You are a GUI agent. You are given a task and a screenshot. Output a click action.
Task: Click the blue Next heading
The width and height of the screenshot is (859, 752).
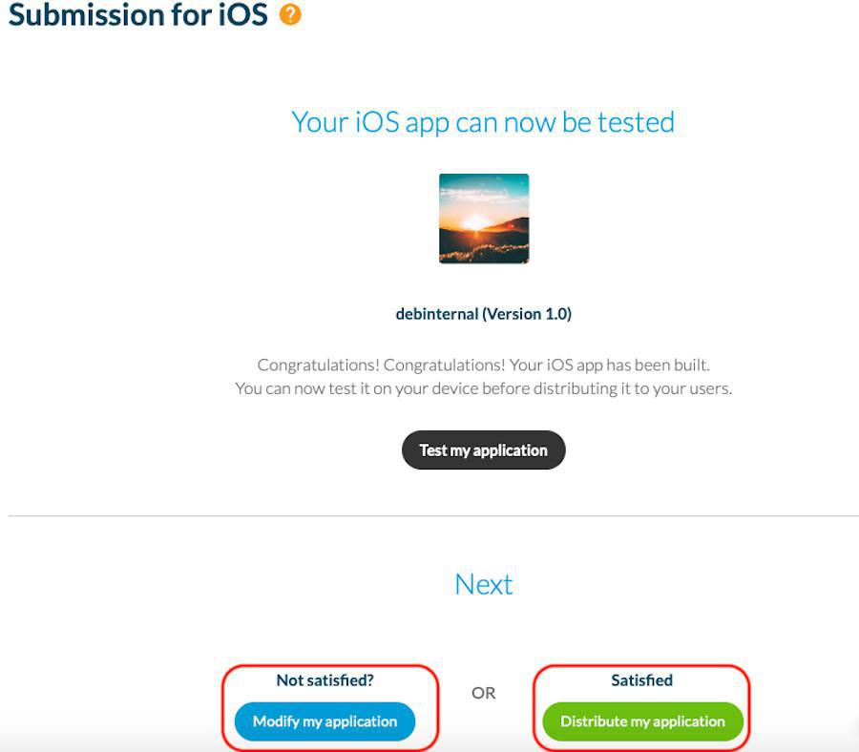tap(483, 584)
